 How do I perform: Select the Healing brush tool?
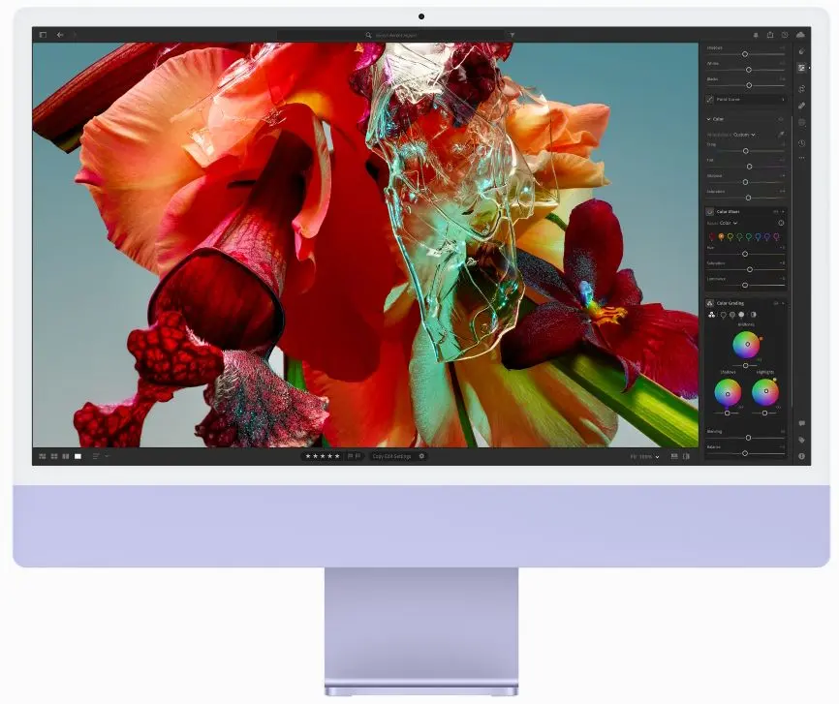click(x=802, y=104)
